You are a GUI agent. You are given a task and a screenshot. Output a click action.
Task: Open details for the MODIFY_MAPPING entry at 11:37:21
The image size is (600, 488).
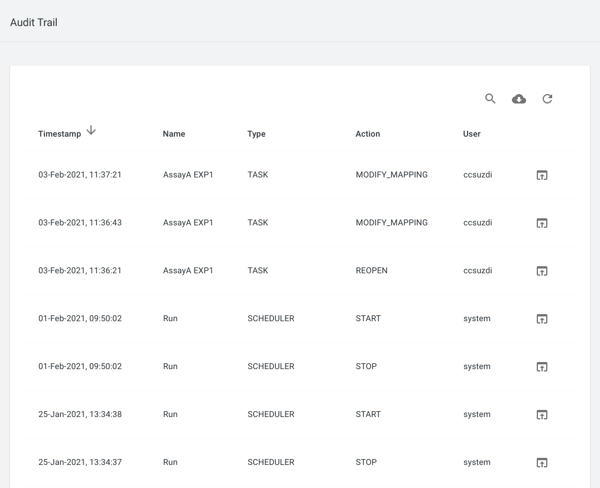(x=541, y=174)
